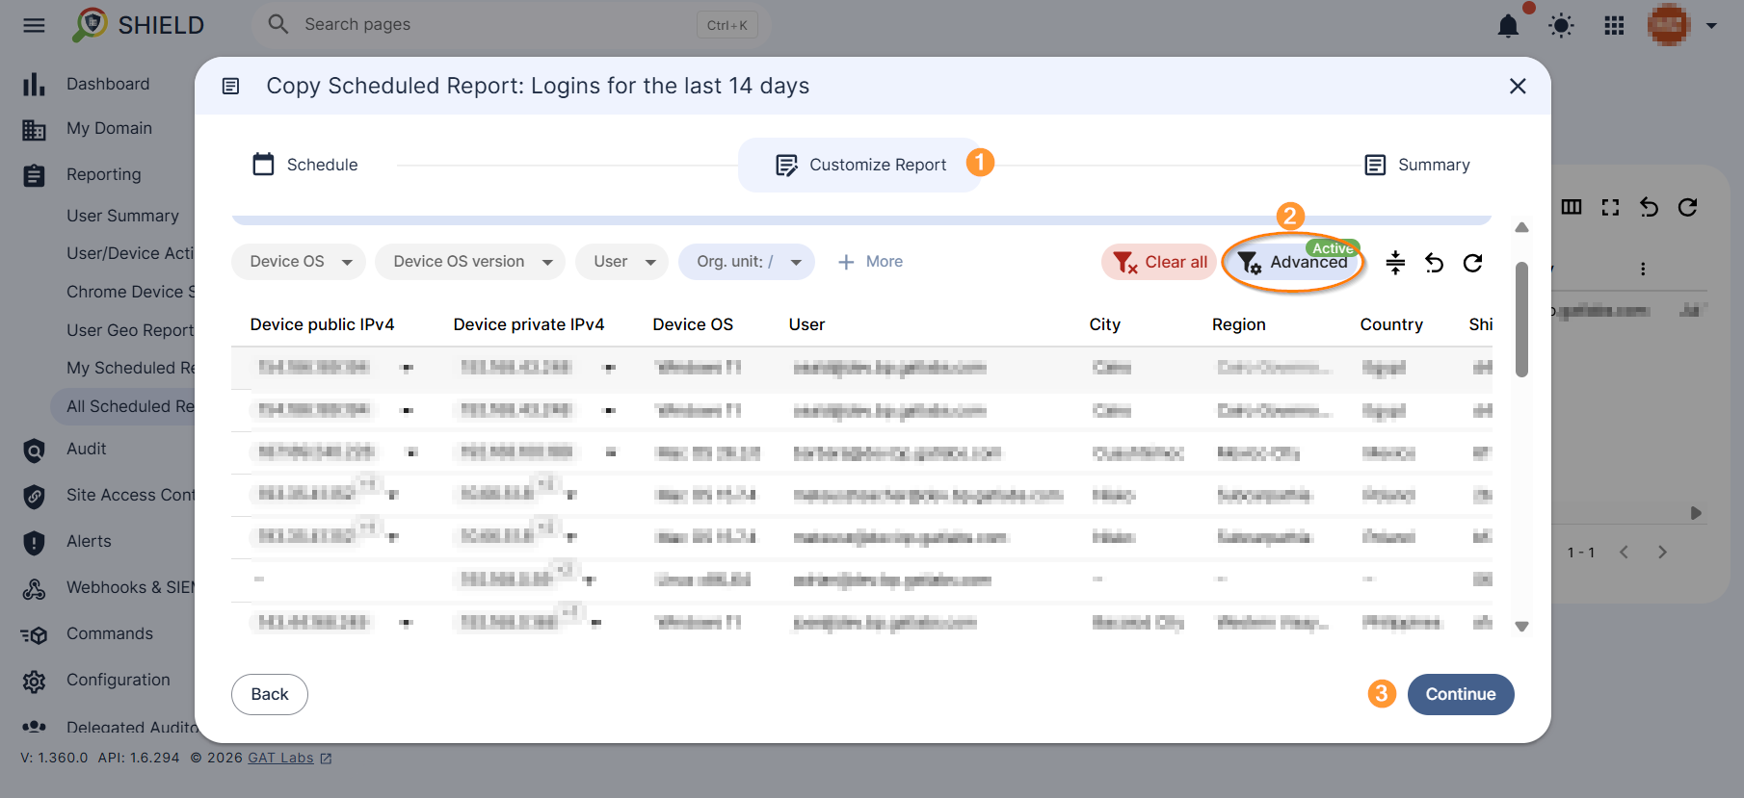Click the undo icon in background page toolbar

tap(1649, 207)
